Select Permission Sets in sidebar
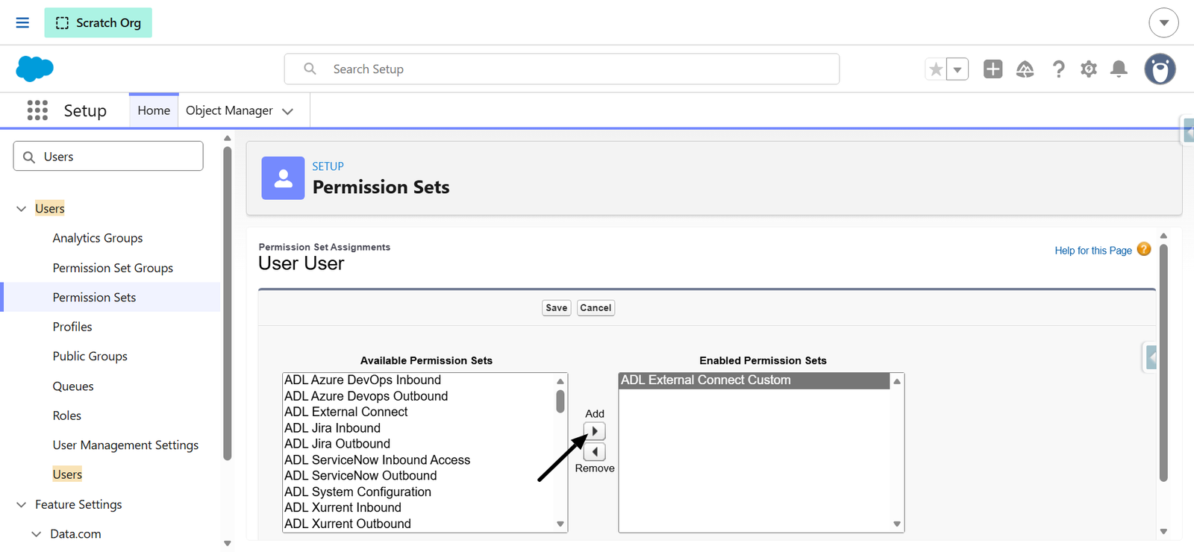 click(94, 297)
